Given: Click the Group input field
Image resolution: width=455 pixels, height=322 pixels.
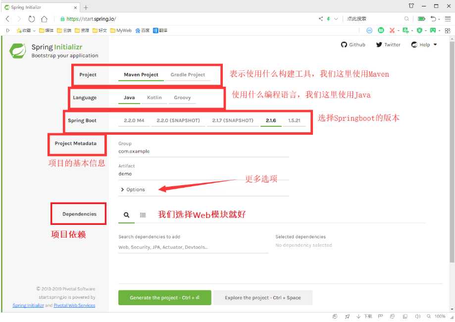Looking at the screenshot, I should [x=203, y=152].
